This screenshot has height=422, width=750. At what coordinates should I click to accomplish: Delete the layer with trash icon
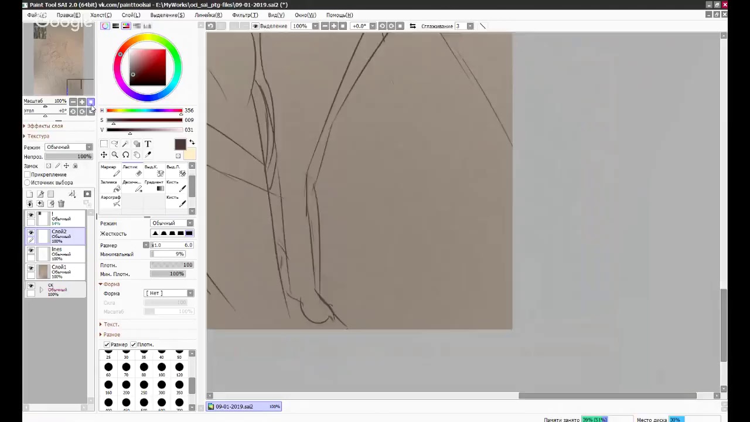point(61,203)
